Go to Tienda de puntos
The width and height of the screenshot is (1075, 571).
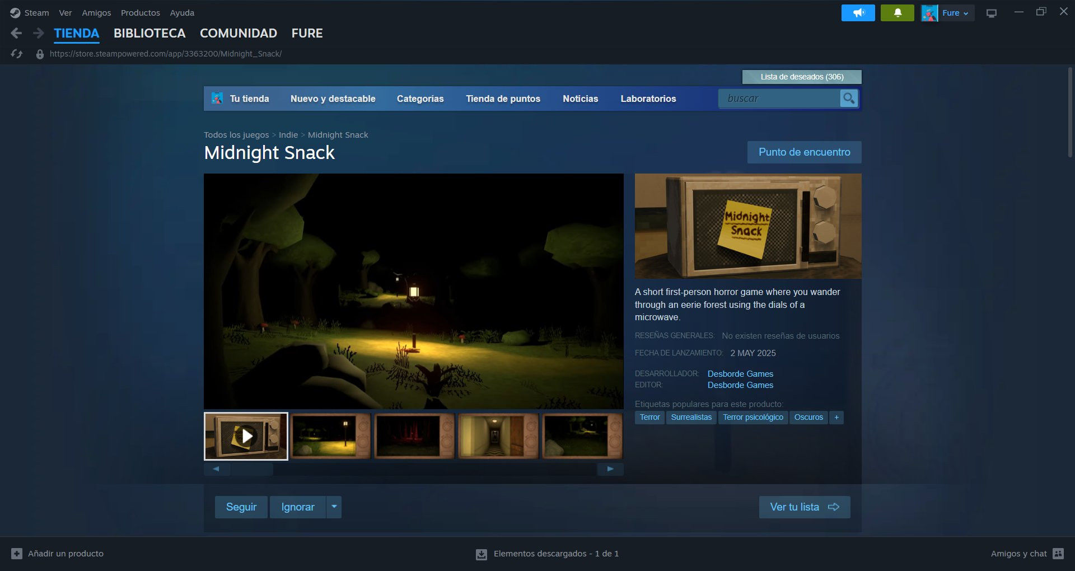click(503, 99)
